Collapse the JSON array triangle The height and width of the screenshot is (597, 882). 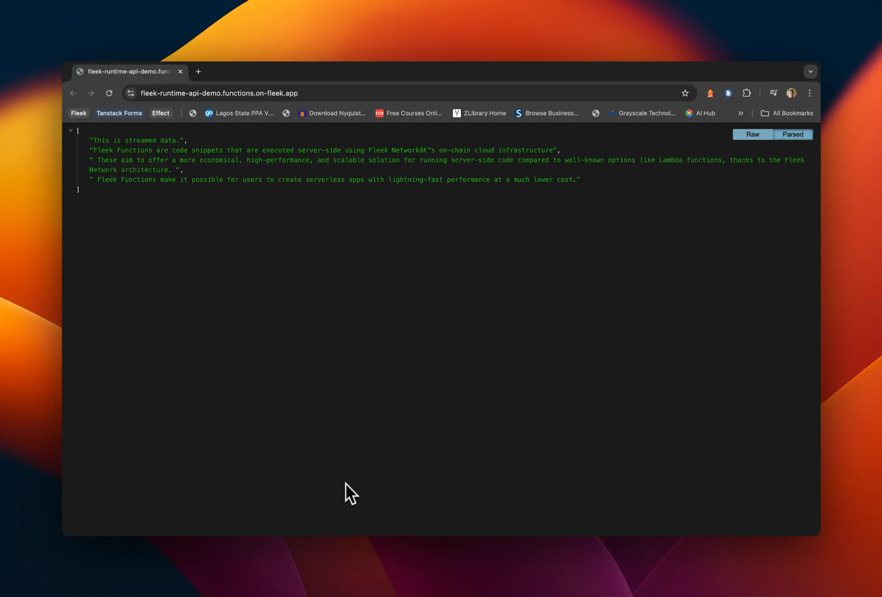pyautogui.click(x=71, y=131)
